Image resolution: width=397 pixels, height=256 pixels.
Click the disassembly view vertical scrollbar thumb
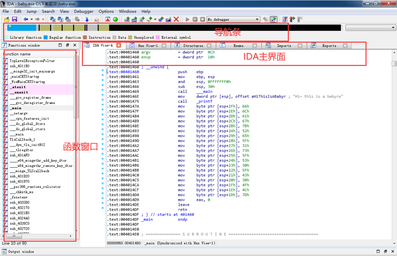pyautogui.click(x=394, y=64)
